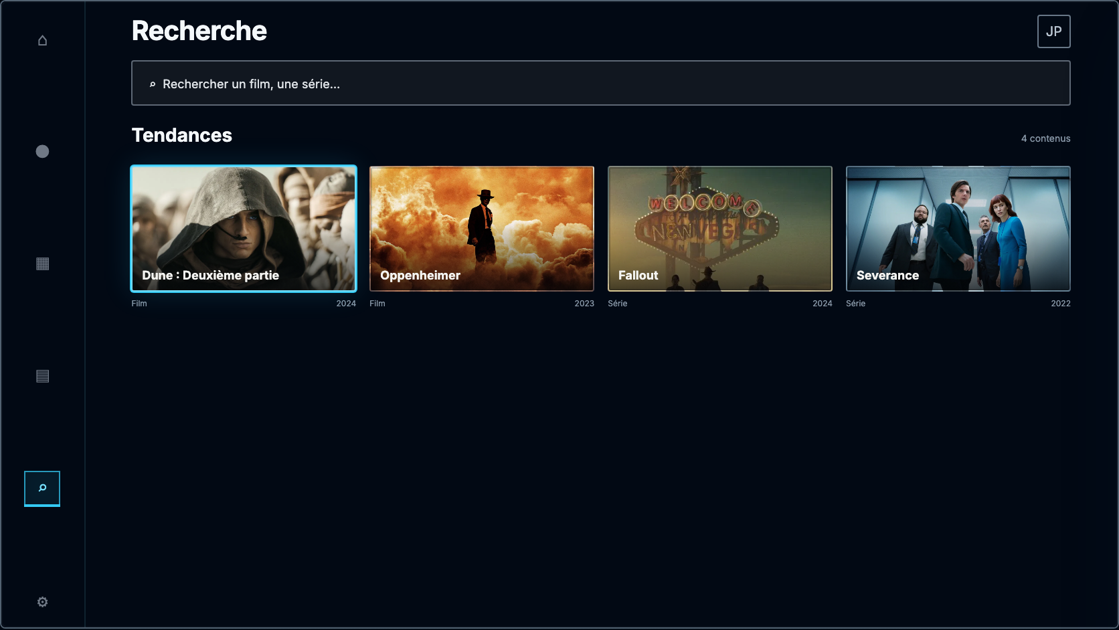Click the "2023" year under Oppenheimer
This screenshot has height=630, width=1119.
click(584, 304)
